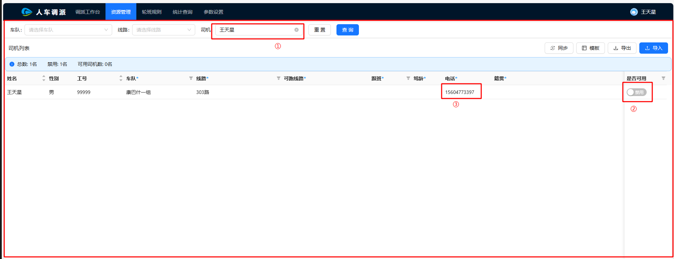Enable driver 王天星 availability switch
Viewport: 674px width, 259px height.
[x=636, y=92]
